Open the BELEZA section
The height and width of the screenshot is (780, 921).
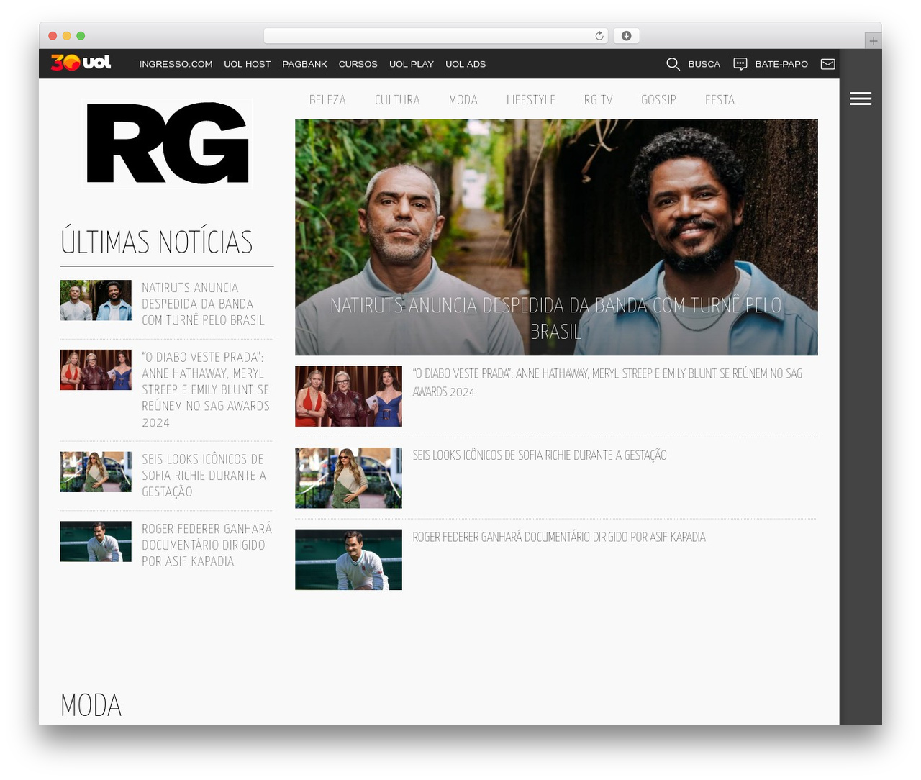pyautogui.click(x=327, y=100)
